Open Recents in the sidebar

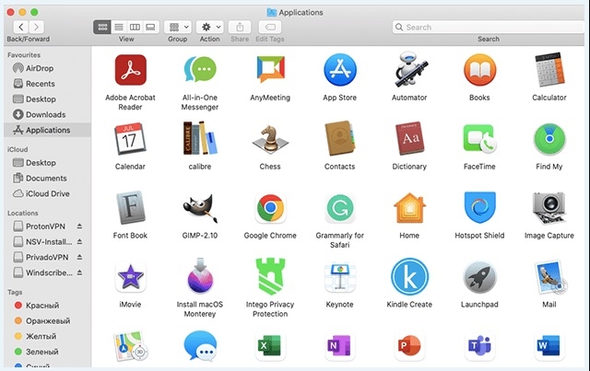coord(47,84)
